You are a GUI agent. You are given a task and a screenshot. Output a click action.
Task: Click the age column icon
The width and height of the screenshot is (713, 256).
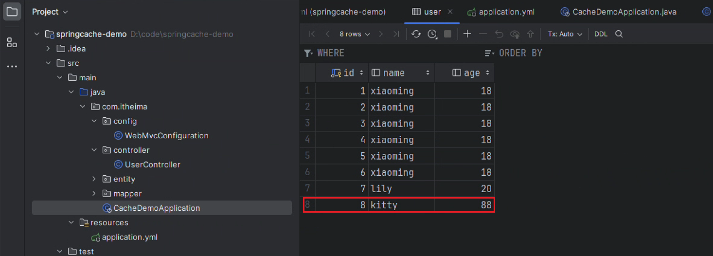tap(457, 73)
